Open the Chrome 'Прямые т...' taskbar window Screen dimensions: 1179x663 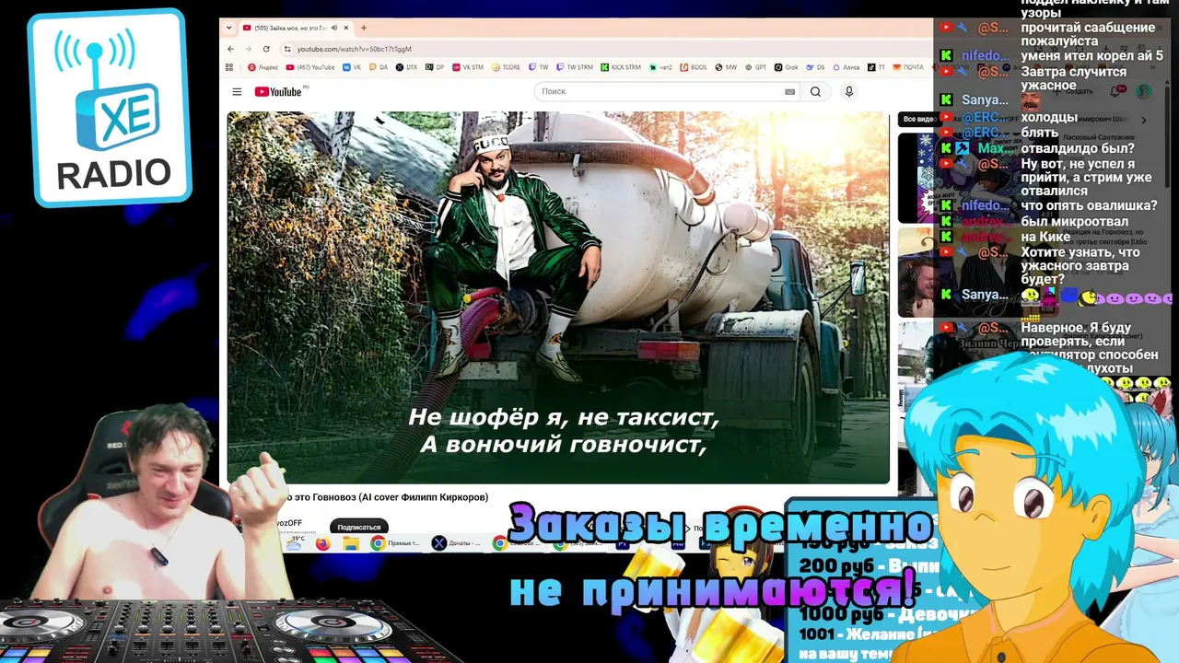point(395,543)
